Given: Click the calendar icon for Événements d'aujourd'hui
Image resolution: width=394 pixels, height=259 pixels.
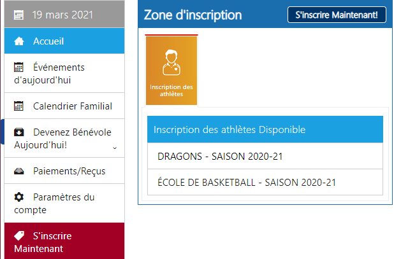Looking at the screenshot, I should (x=18, y=67).
